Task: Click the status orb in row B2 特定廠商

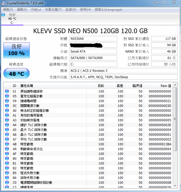Action: pyautogui.click(x=7, y=168)
